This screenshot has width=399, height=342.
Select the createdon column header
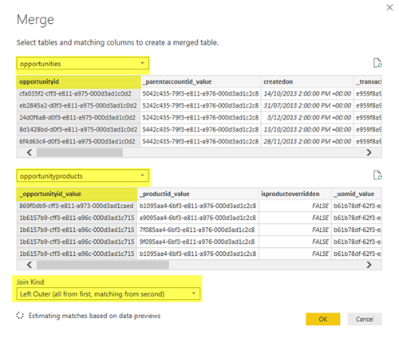pos(307,82)
